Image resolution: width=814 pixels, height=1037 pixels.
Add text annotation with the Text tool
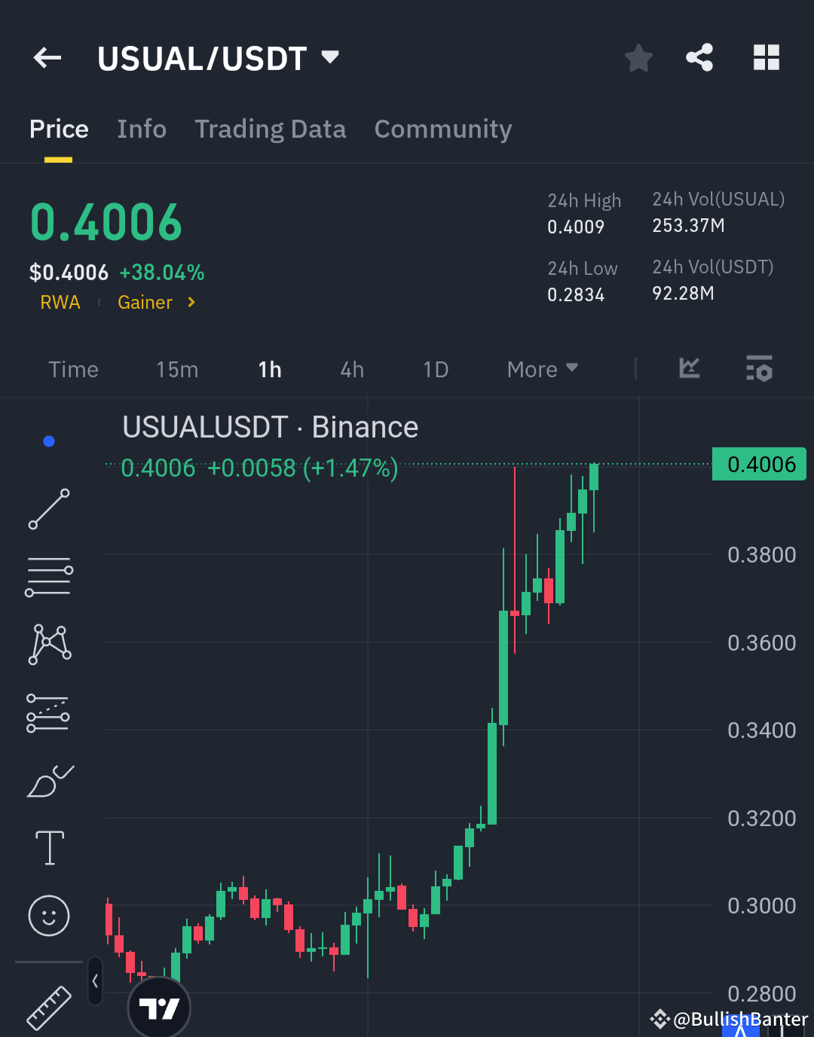tap(48, 847)
